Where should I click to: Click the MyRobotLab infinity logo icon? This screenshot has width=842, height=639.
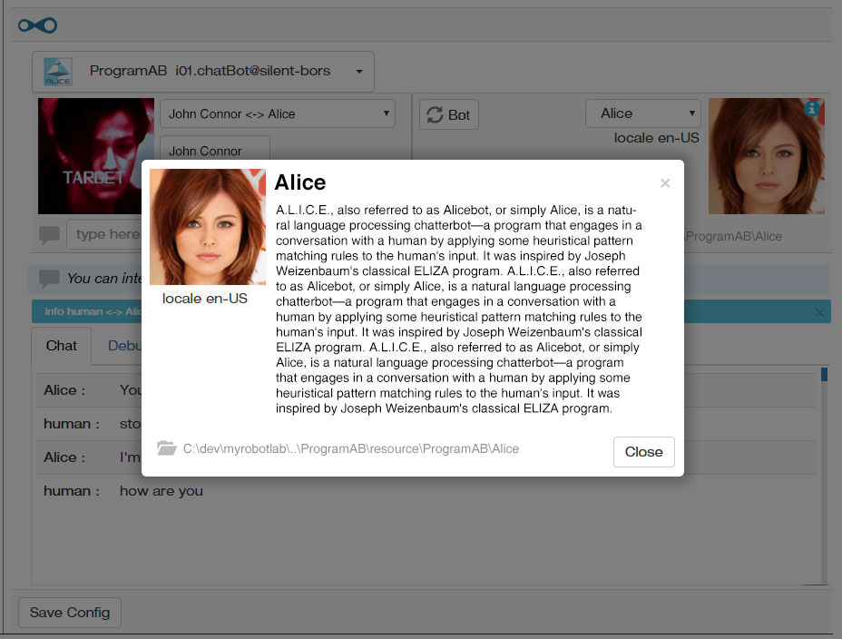coord(37,25)
